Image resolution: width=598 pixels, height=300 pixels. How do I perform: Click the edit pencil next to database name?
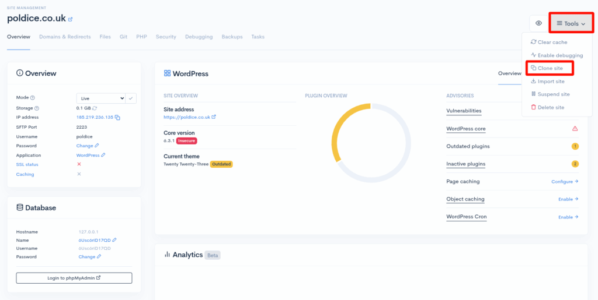[114, 240]
